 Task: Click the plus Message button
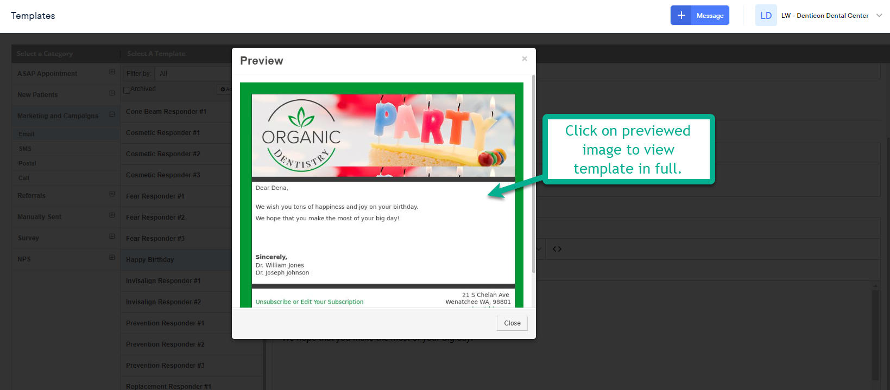click(x=699, y=15)
